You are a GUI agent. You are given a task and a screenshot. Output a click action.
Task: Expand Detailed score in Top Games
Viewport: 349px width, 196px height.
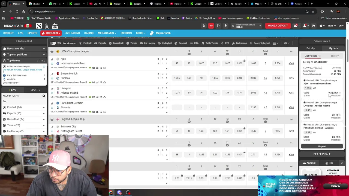click(x=11, y=82)
